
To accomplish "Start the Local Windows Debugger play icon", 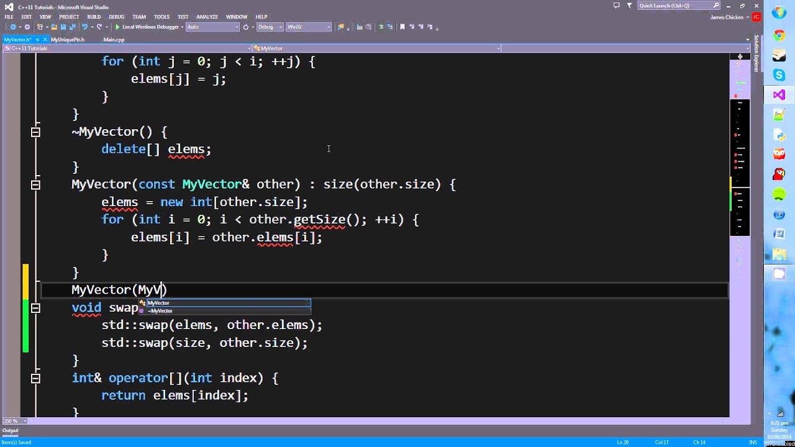I will point(117,27).
